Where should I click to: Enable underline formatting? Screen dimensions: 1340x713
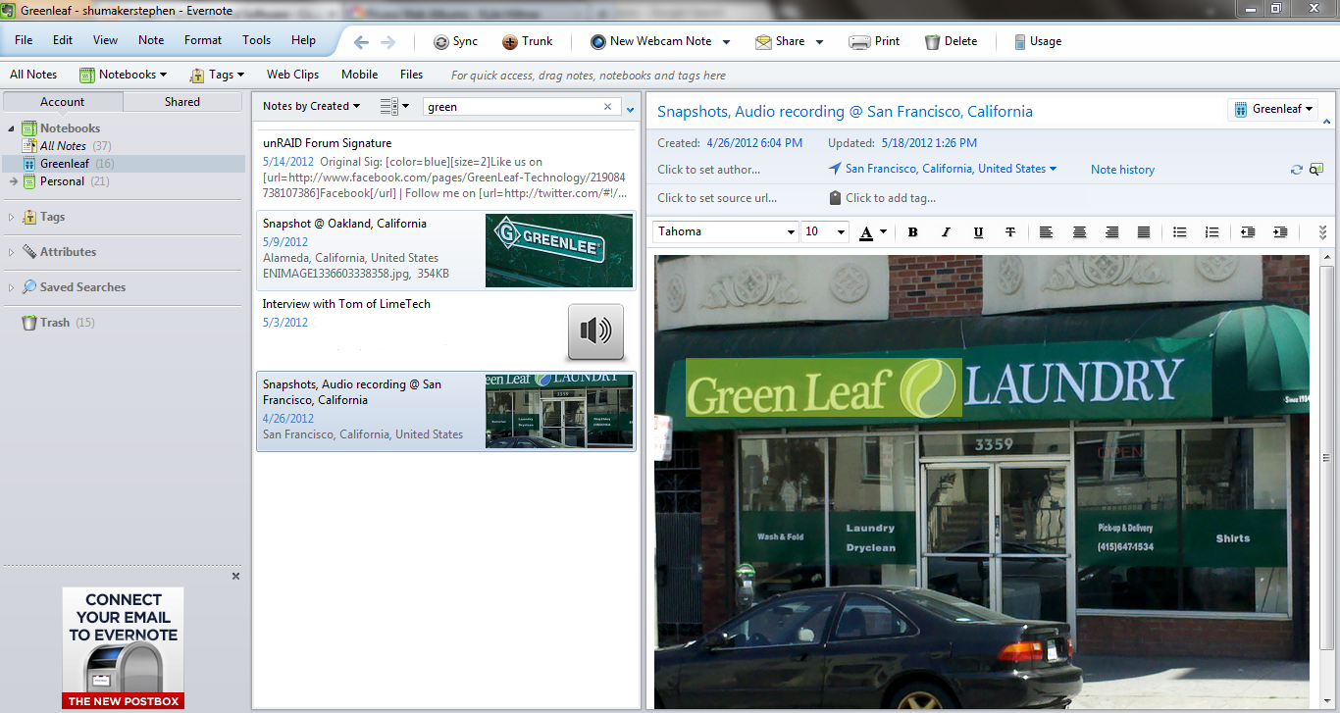point(977,231)
